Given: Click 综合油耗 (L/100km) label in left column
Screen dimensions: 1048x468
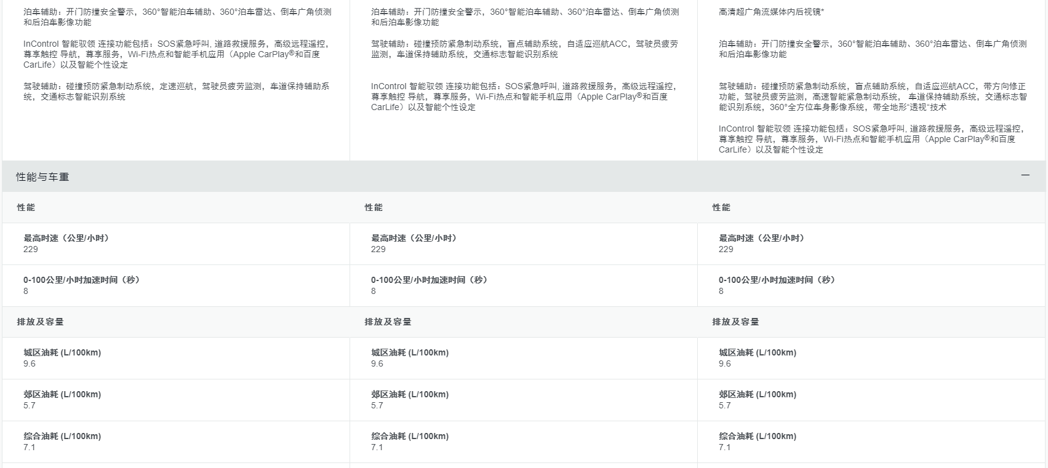Looking at the screenshot, I should [62, 436].
